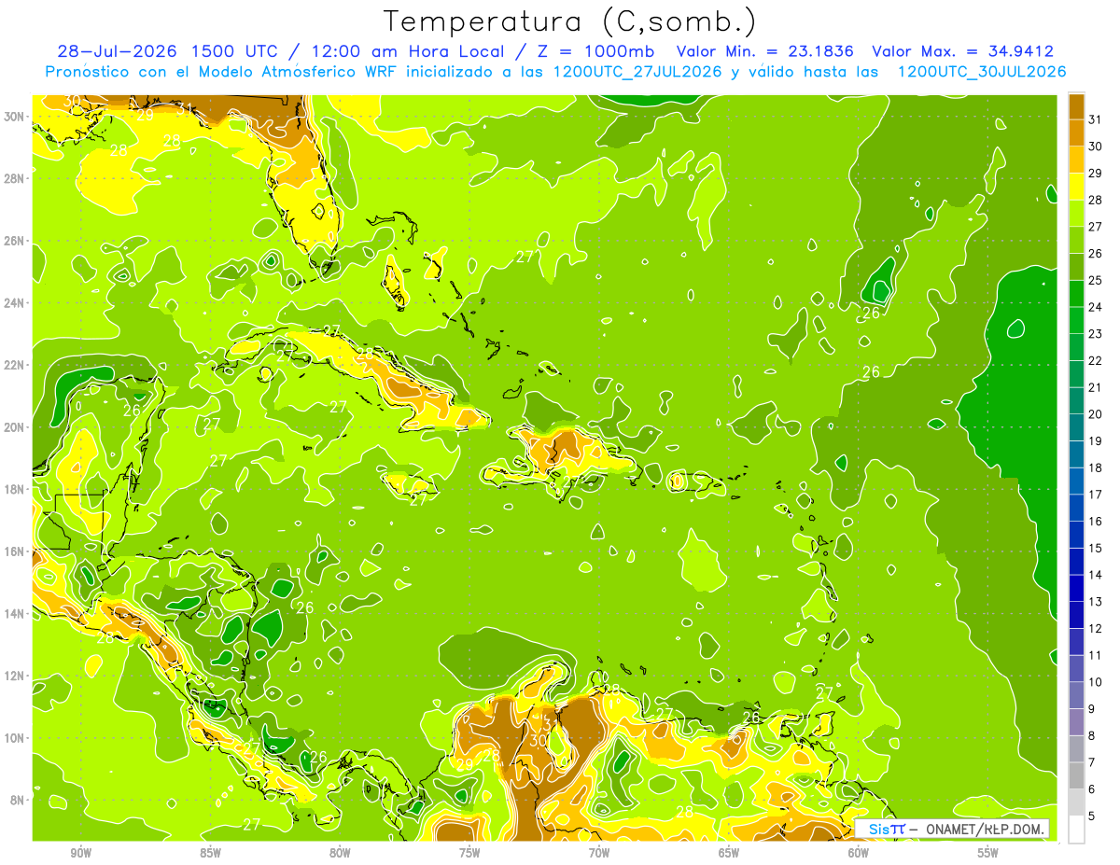The image size is (1120, 865).
Task: Click the "24N" latitude axis label
Action: [x=14, y=303]
